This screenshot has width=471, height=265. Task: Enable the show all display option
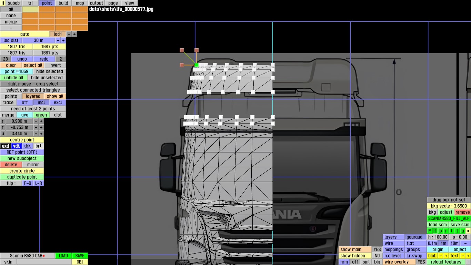click(55, 96)
